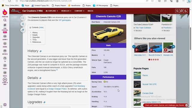Click the pencil edit page icon
The width and height of the screenshot is (192, 108).
tap(23, 30)
